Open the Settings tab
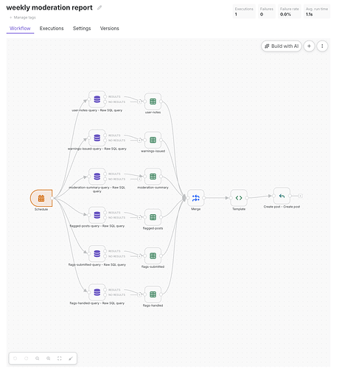This screenshot has height=368, width=339. coord(82,29)
